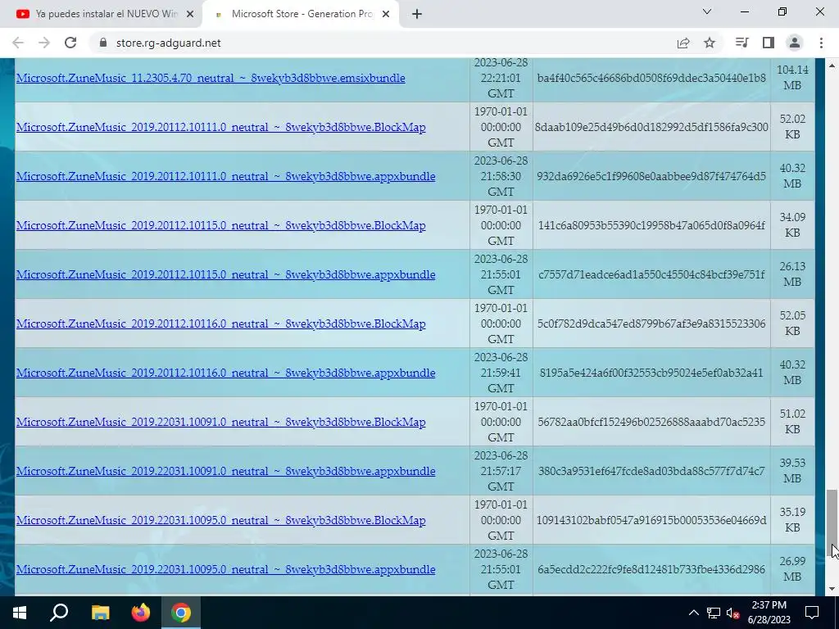839x629 pixels.
Task: Share this page from address bar
Action: click(x=683, y=43)
